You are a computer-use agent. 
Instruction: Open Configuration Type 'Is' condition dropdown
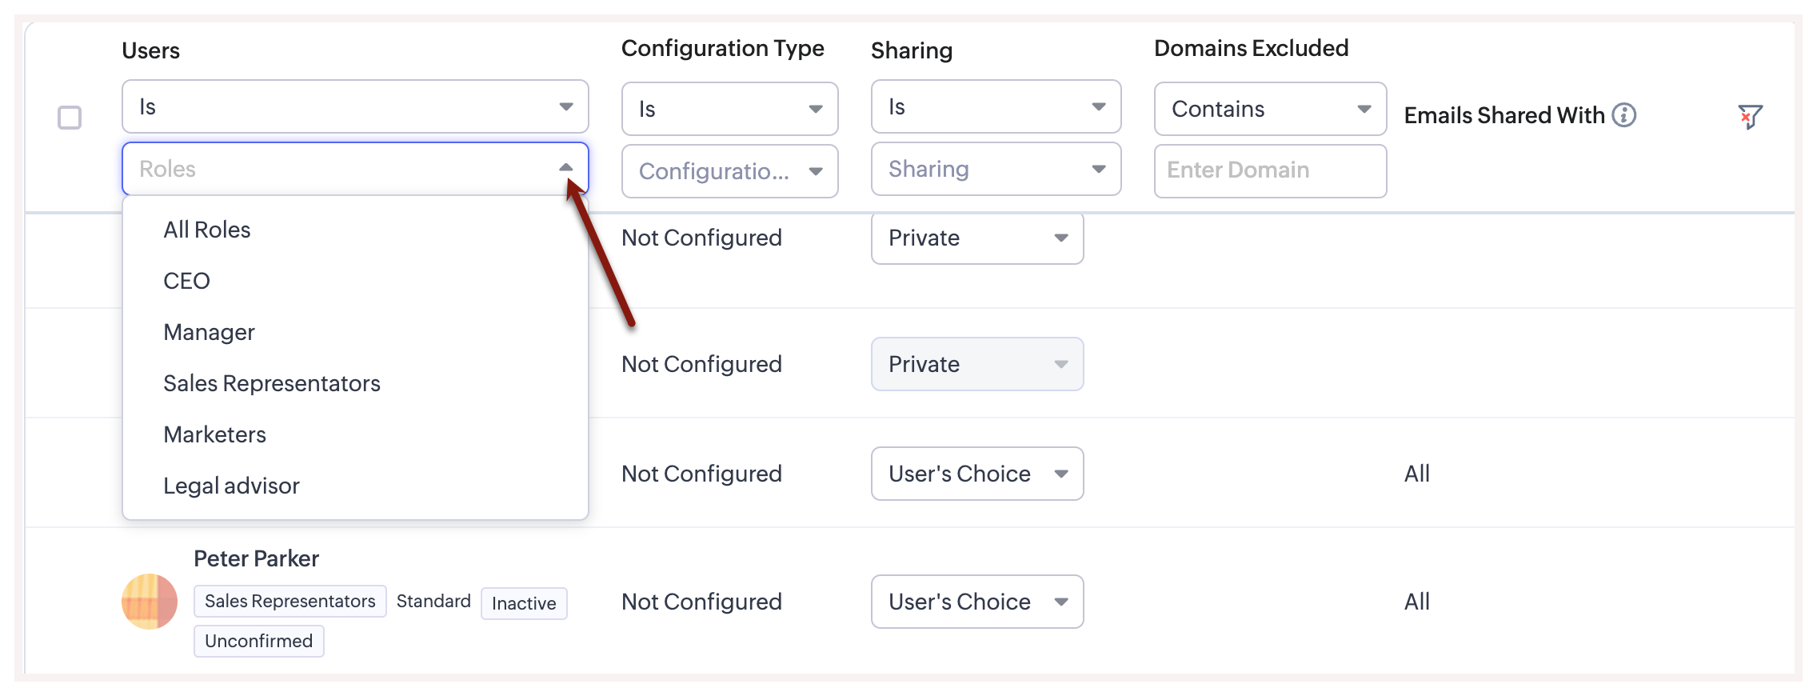pyautogui.click(x=729, y=109)
